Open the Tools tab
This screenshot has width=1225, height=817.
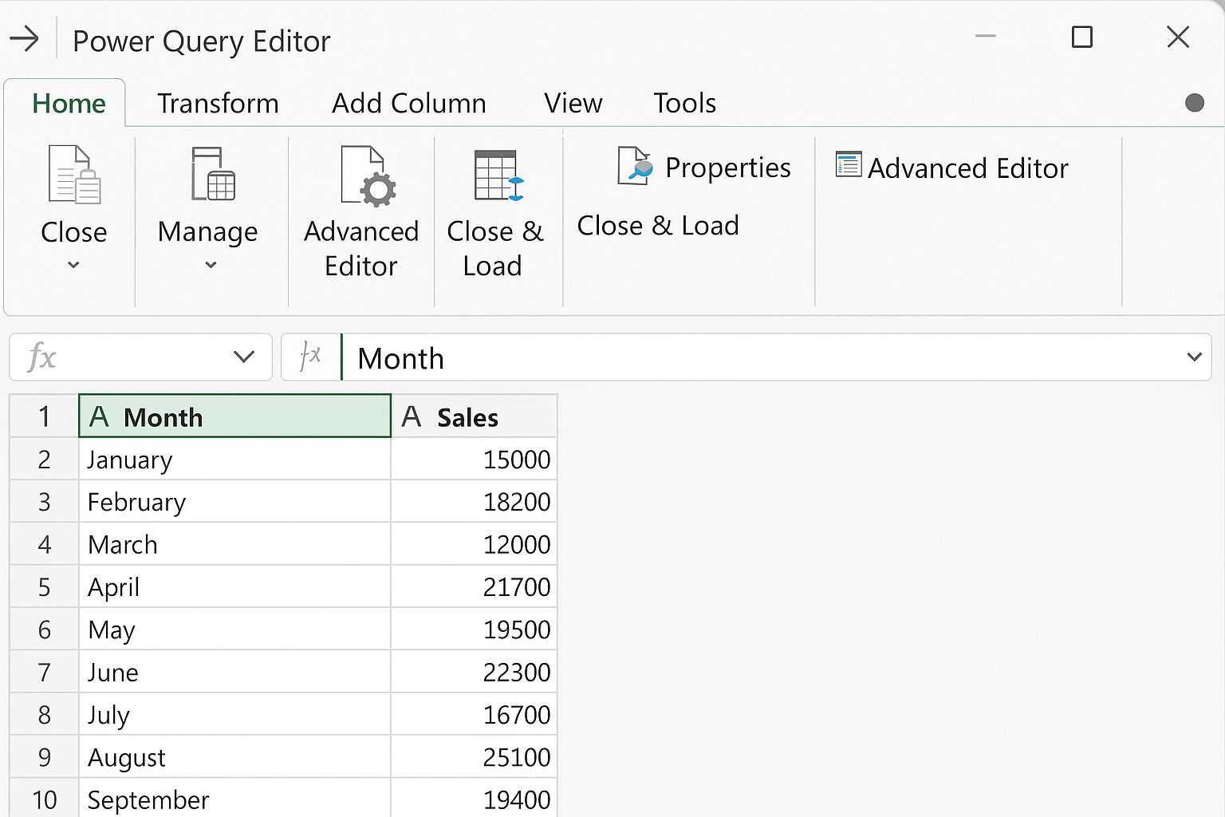point(685,103)
